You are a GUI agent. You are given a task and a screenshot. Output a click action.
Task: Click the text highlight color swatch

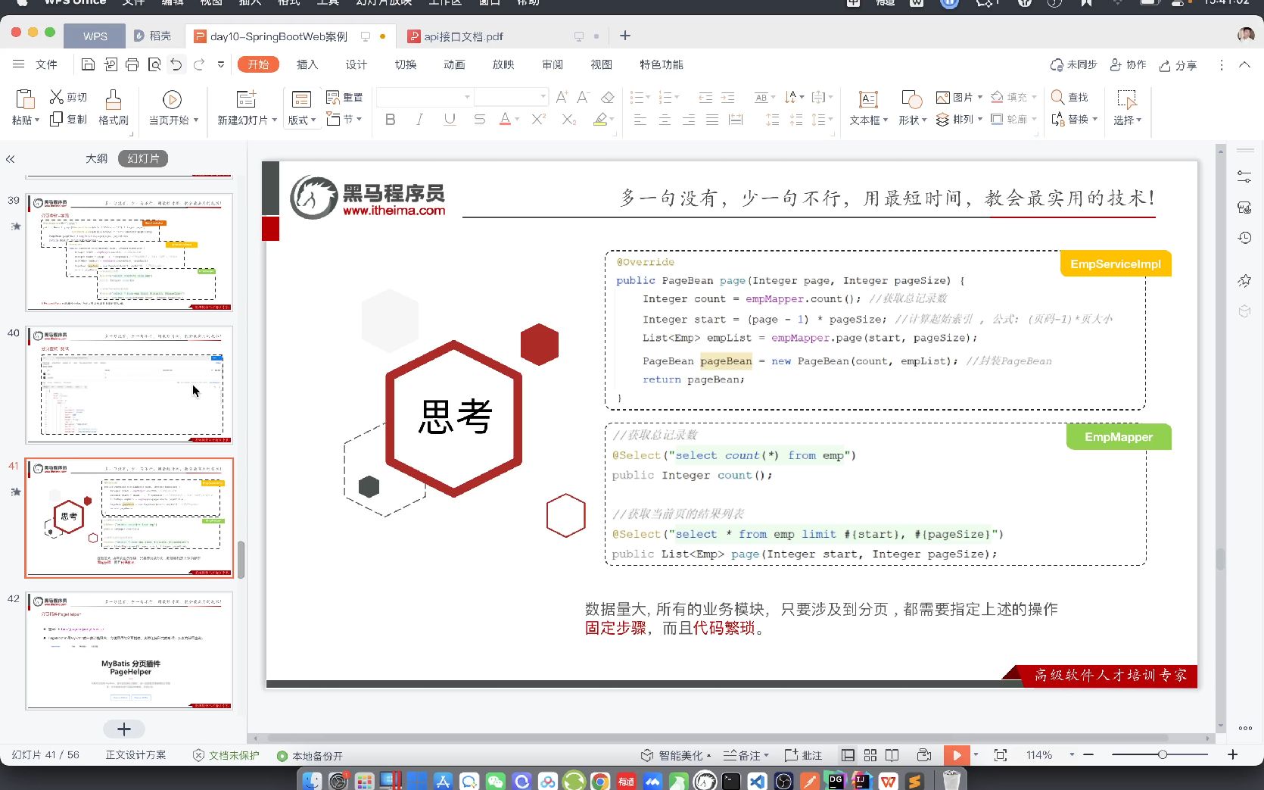click(600, 120)
